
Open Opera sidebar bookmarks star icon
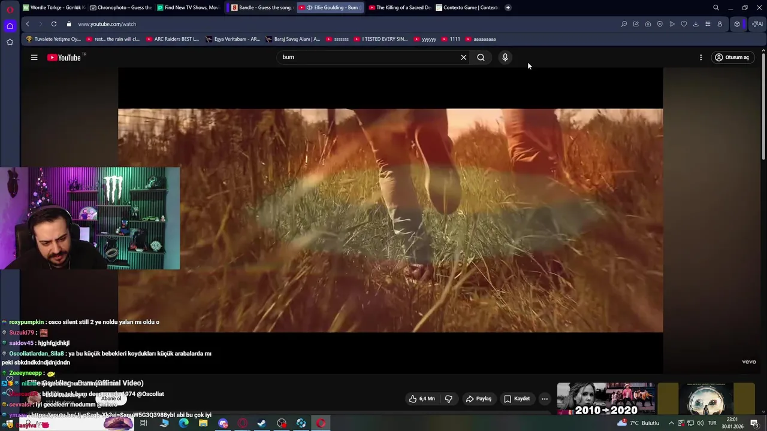point(10,42)
